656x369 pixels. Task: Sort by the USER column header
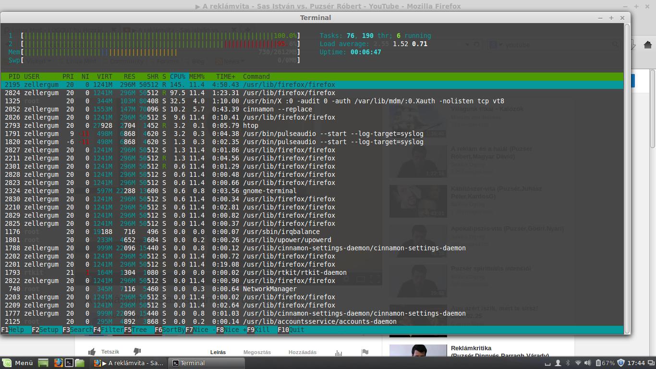pyautogui.click(x=32, y=76)
